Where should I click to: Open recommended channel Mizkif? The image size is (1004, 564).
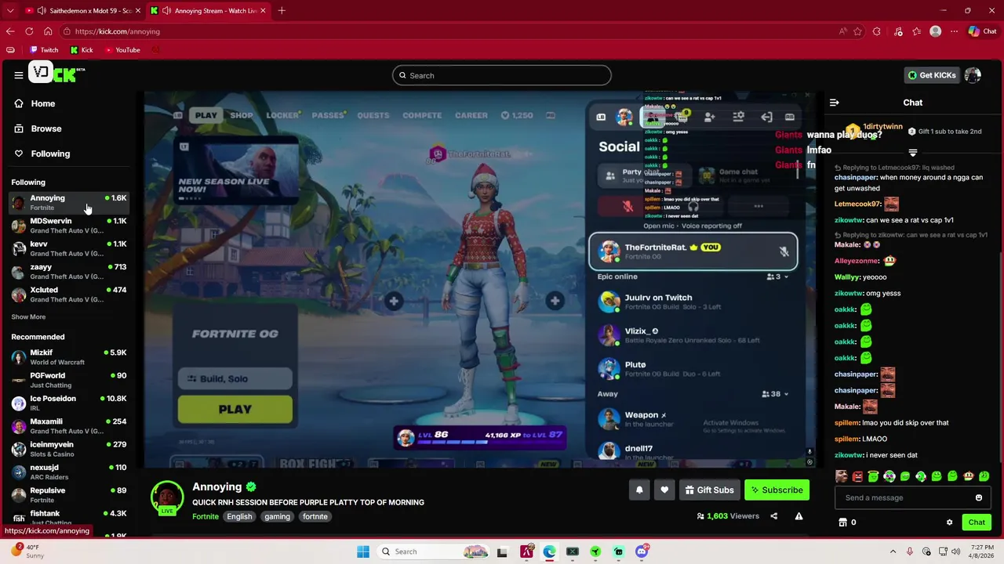69,357
